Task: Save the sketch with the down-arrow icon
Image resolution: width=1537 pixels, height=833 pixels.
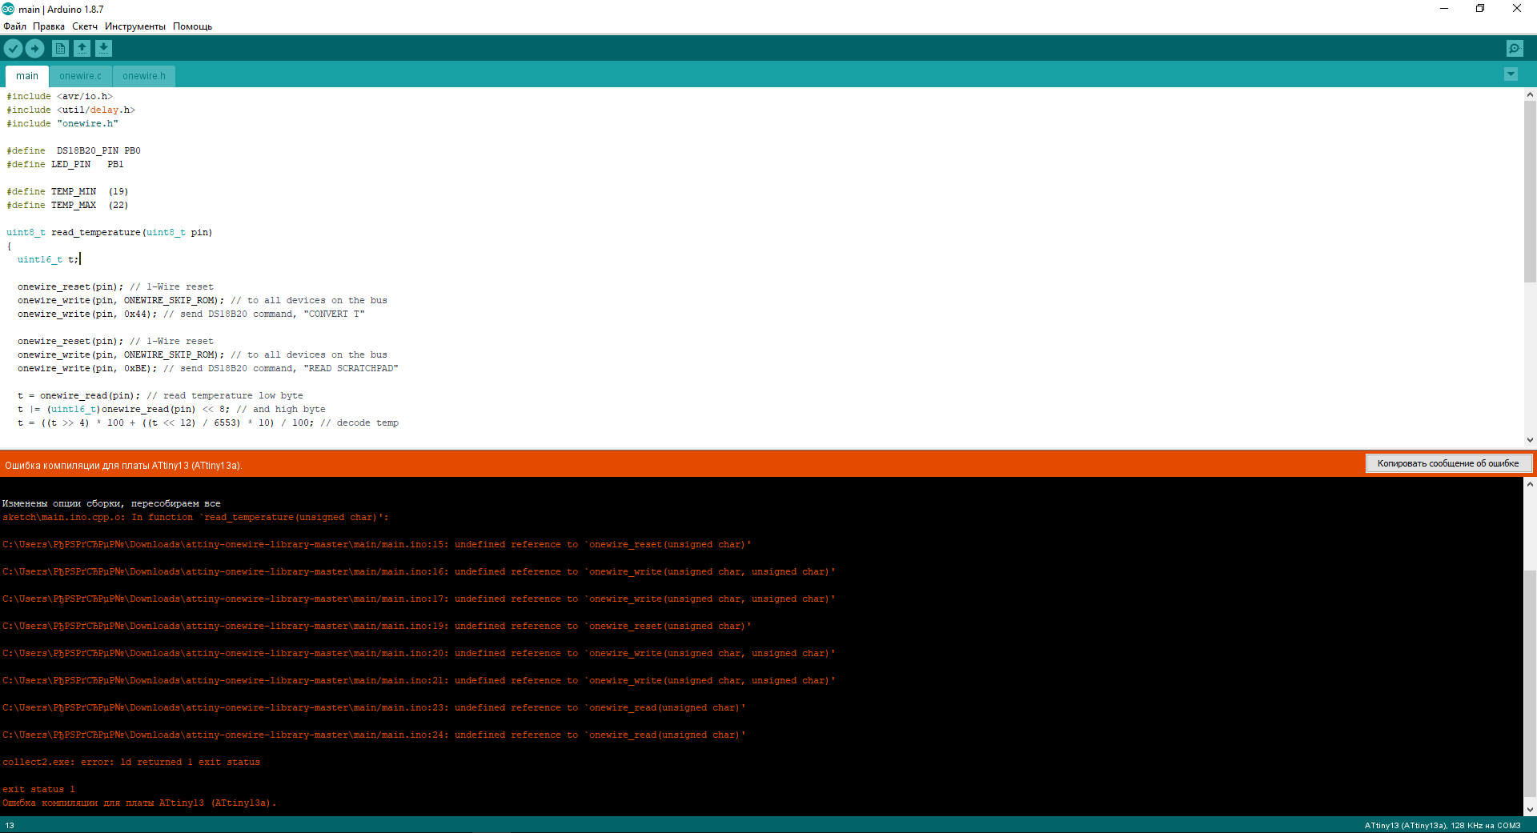Action: (x=103, y=49)
